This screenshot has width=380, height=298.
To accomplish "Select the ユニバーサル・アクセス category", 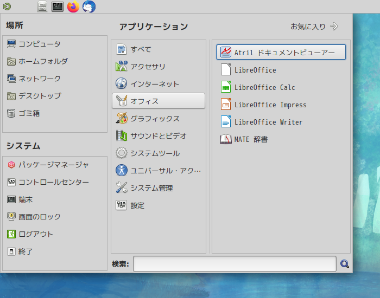I will point(159,171).
